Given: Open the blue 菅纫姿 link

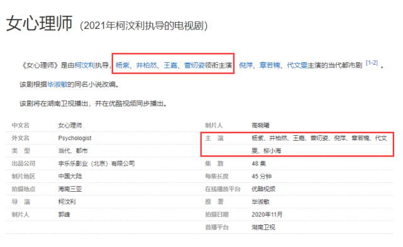Looking at the screenshot, I should [x=194, y=65].
